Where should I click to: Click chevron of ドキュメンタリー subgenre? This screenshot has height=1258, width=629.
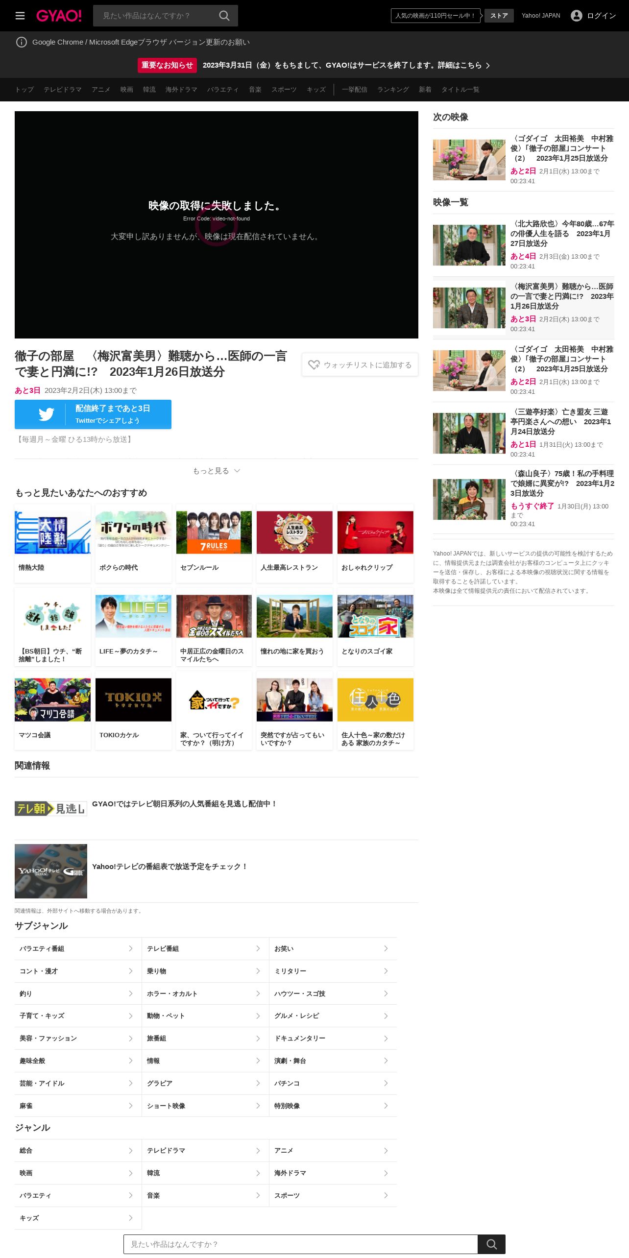click(386, 1039)
